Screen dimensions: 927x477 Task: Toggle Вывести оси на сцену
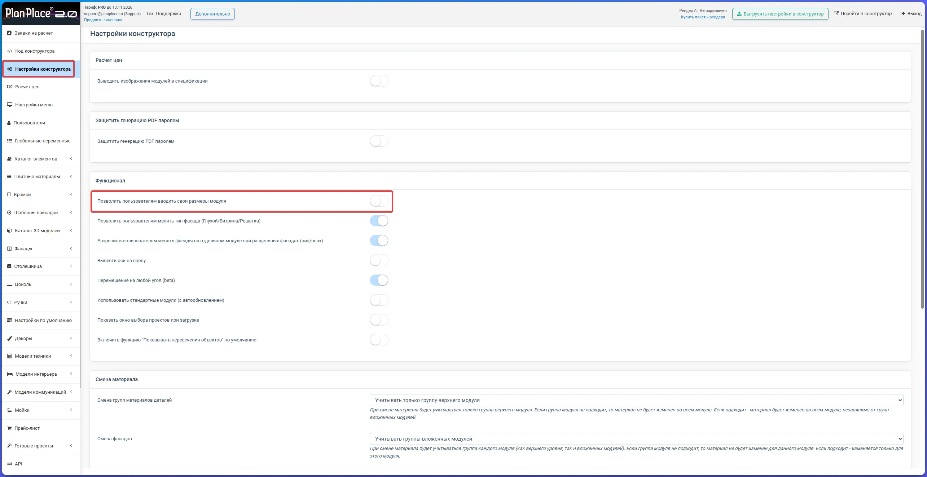379,260
